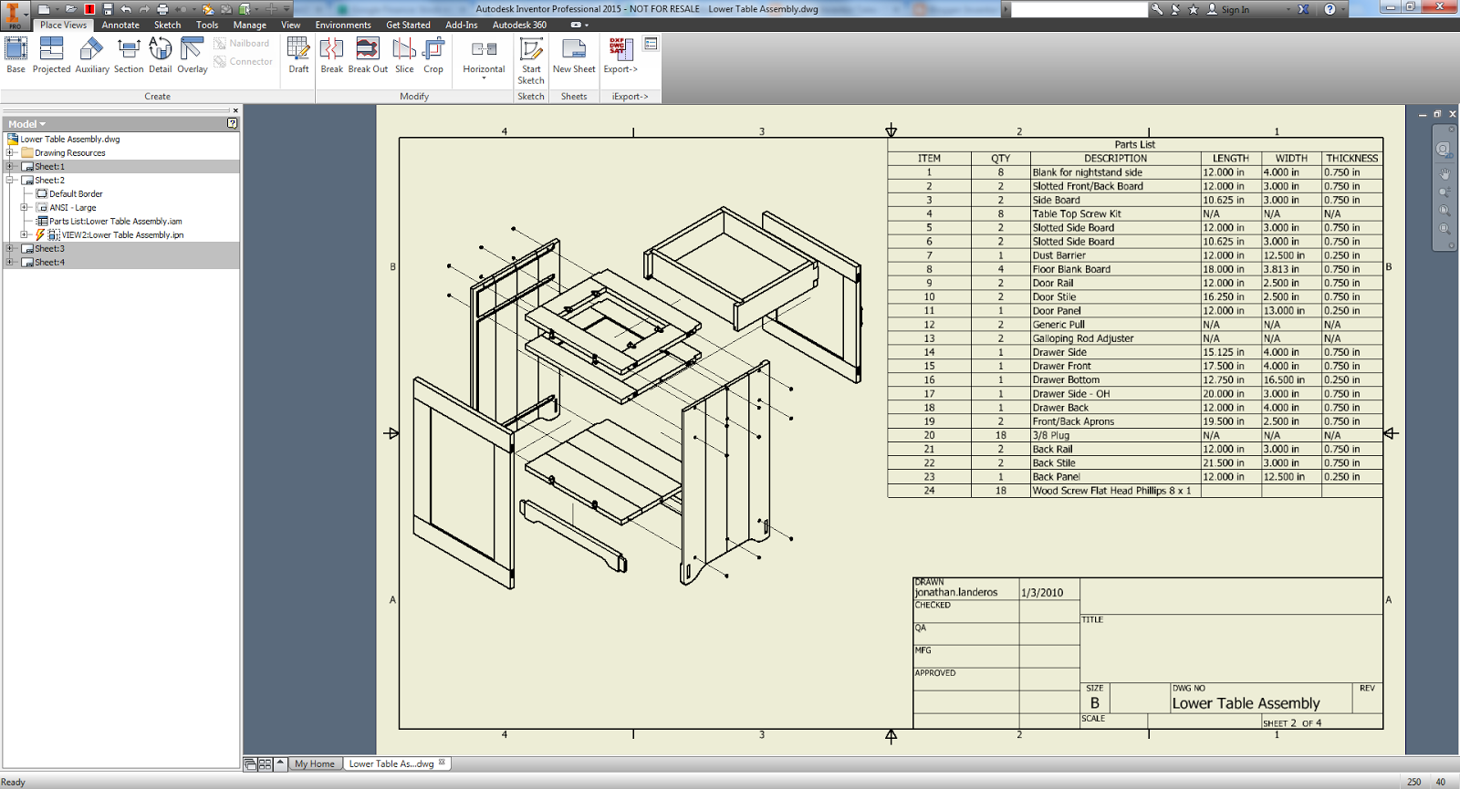Click the cascade windows icon near document tabs

tap(250, 764)
